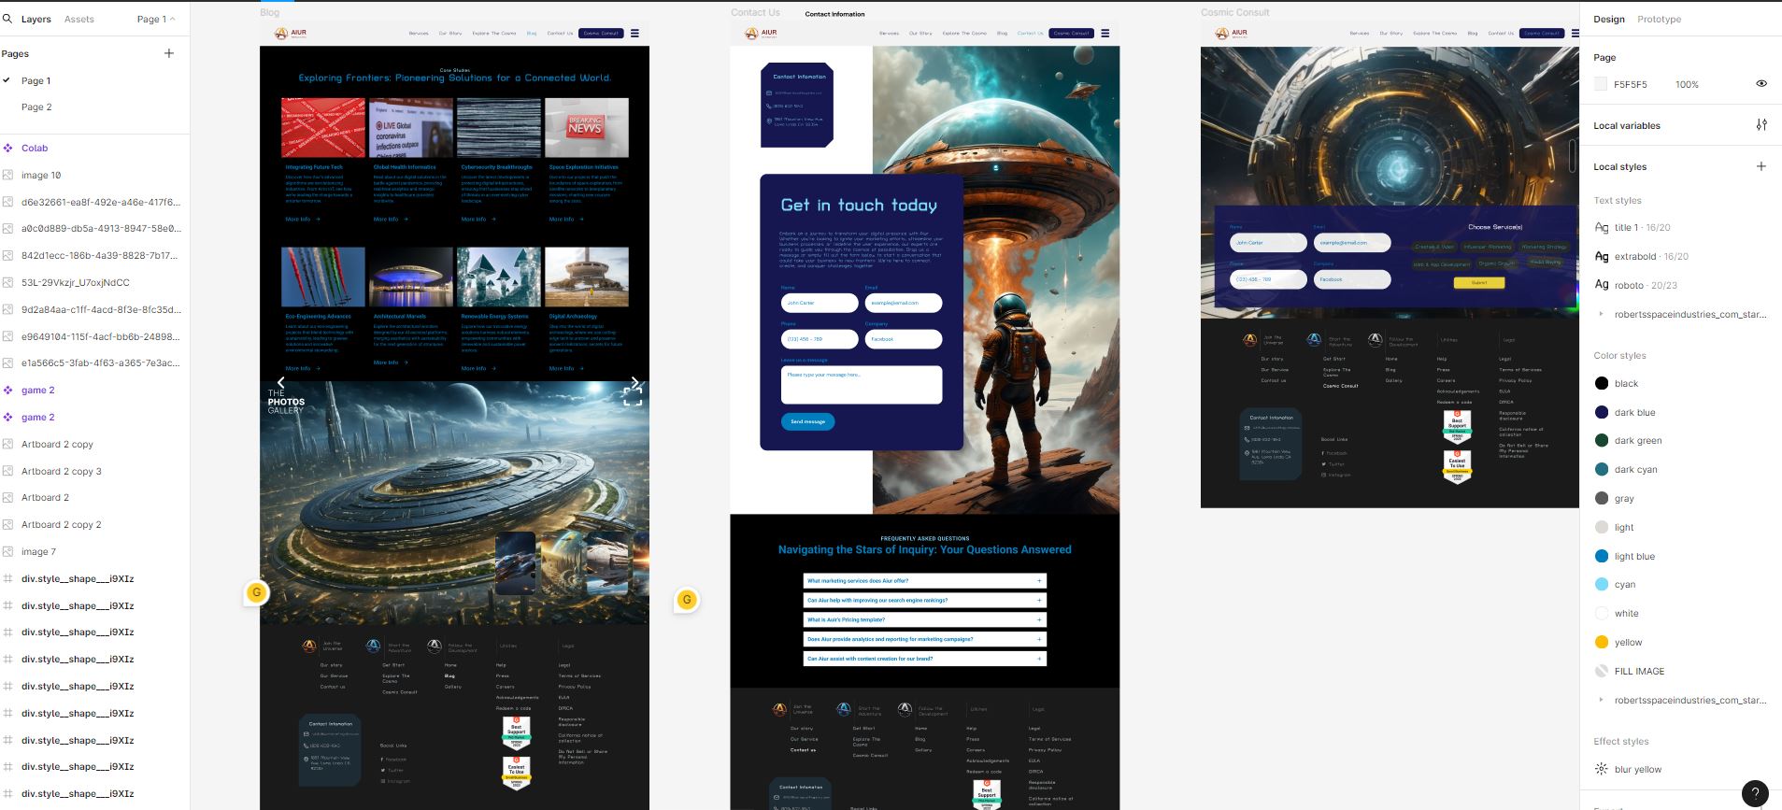Open the Page 1 dropdown chevron
Image resolution: width=1782 pixels, height=810 pixels.
(172, 19)
